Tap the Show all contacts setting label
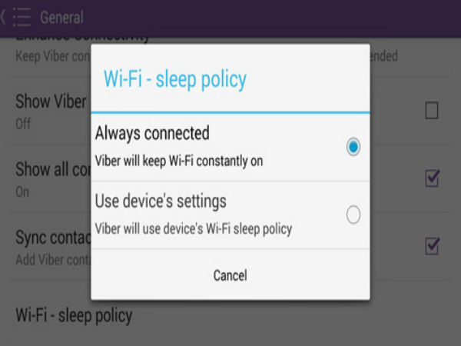 point(53,169)
